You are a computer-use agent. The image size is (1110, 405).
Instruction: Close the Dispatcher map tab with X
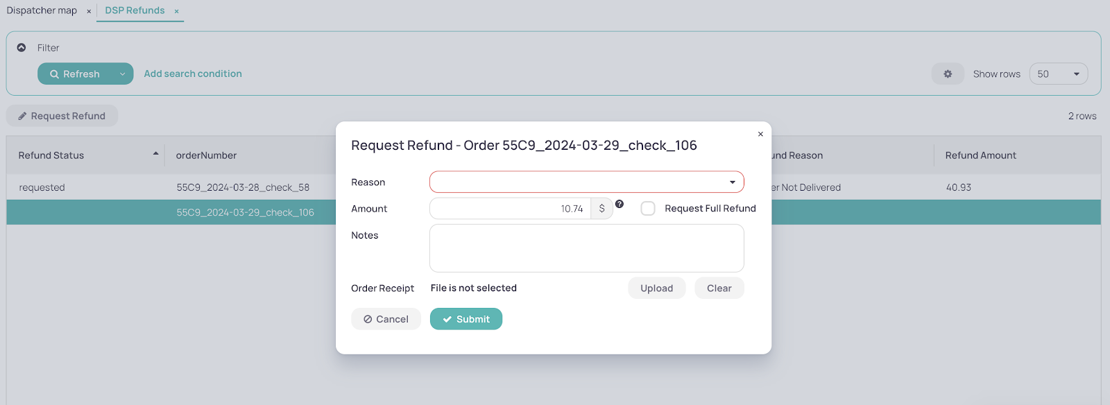(x=89, y=11)
